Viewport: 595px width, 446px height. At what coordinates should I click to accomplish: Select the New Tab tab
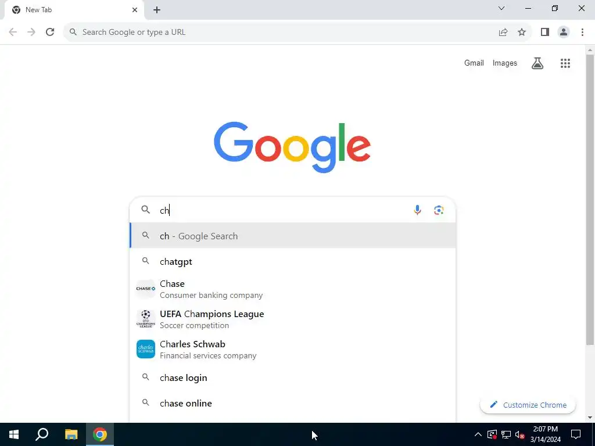click(x=74, y=10)
